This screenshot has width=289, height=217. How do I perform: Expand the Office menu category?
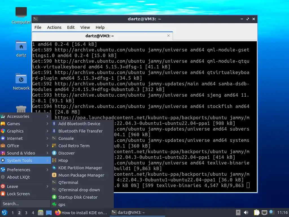(x=25, y=146)
